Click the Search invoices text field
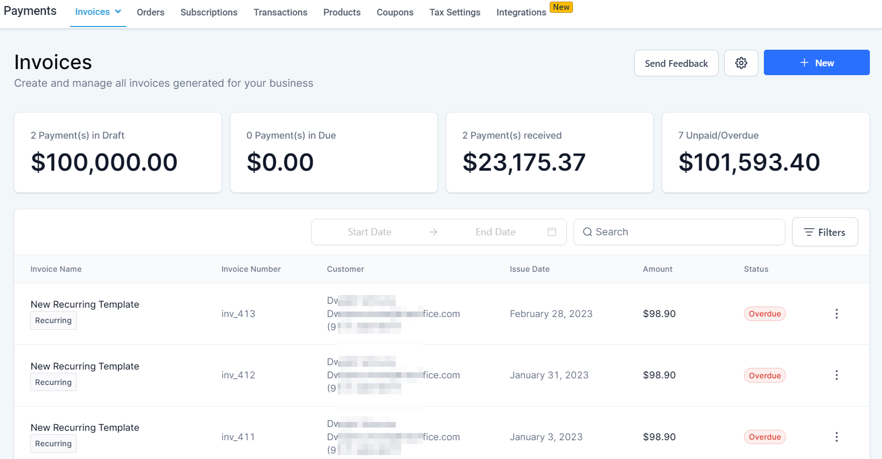 click(x=684, y=232)
